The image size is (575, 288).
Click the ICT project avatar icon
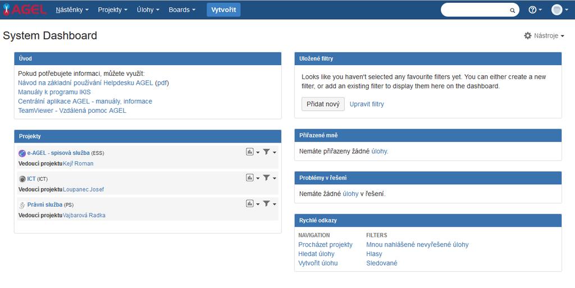[22, 179]
